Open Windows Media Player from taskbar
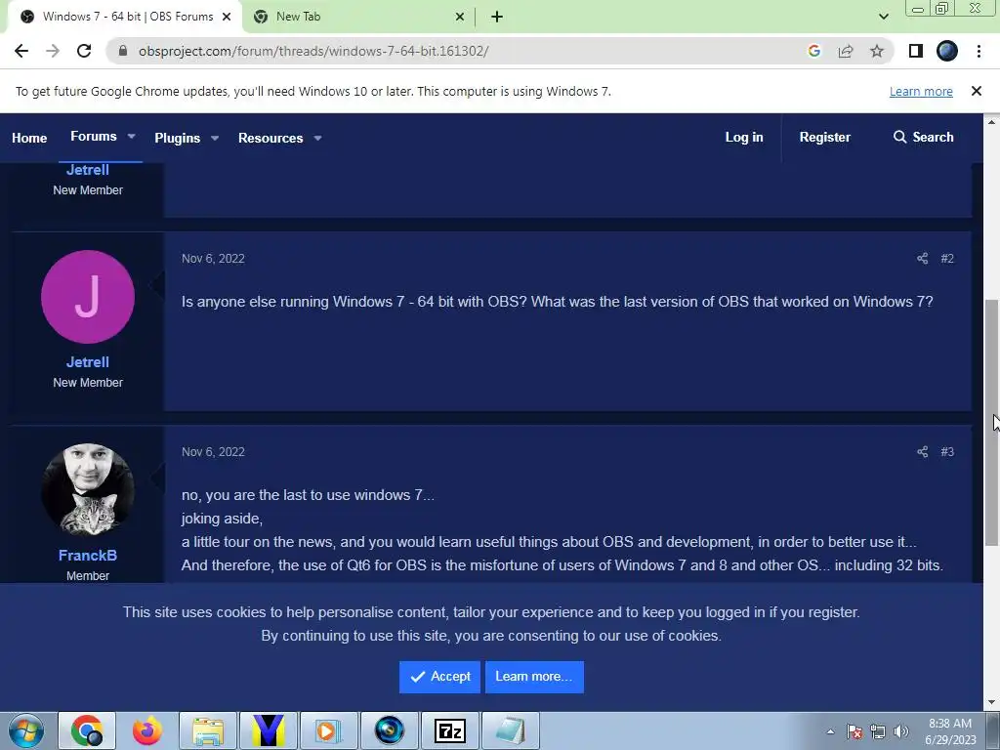This screenshot has width=1000, height=750. (329, 730)
